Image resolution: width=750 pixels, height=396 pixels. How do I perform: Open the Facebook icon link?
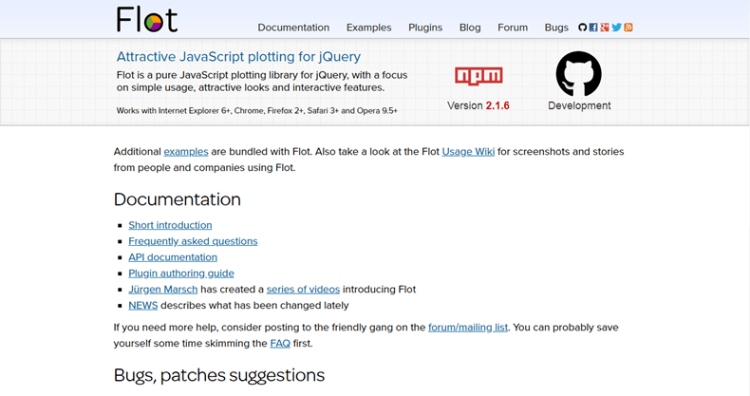tap(593, 28)
